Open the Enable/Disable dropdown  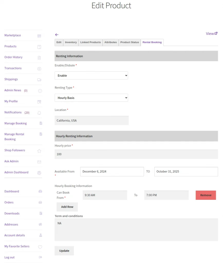91,76
